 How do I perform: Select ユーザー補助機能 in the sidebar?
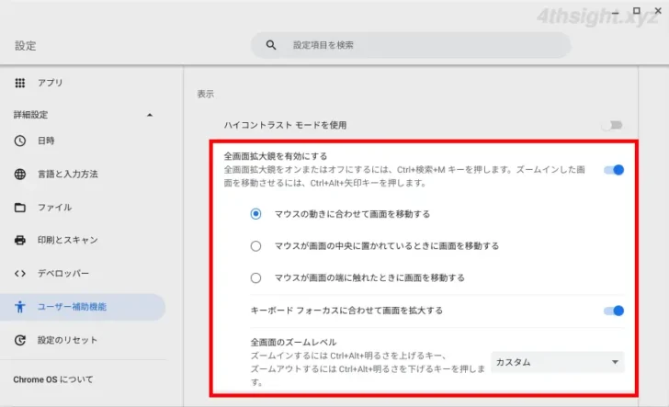point(83,307)
